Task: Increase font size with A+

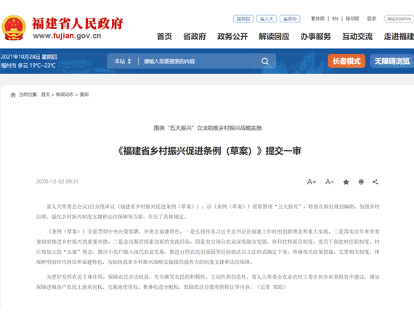Action: point(312,182)
